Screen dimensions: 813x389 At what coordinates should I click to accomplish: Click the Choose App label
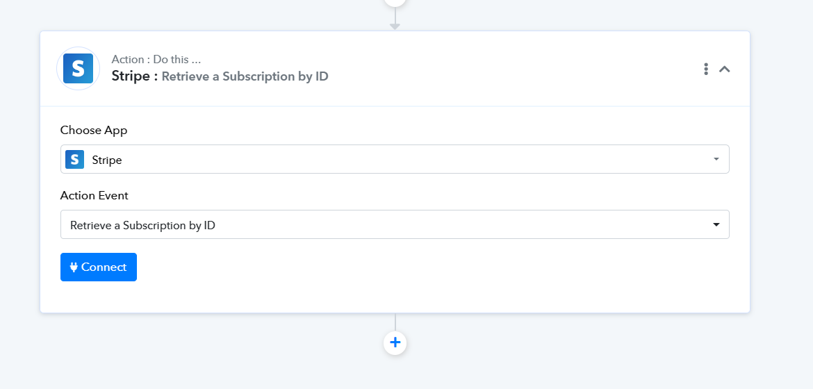(x=94, y=130)
